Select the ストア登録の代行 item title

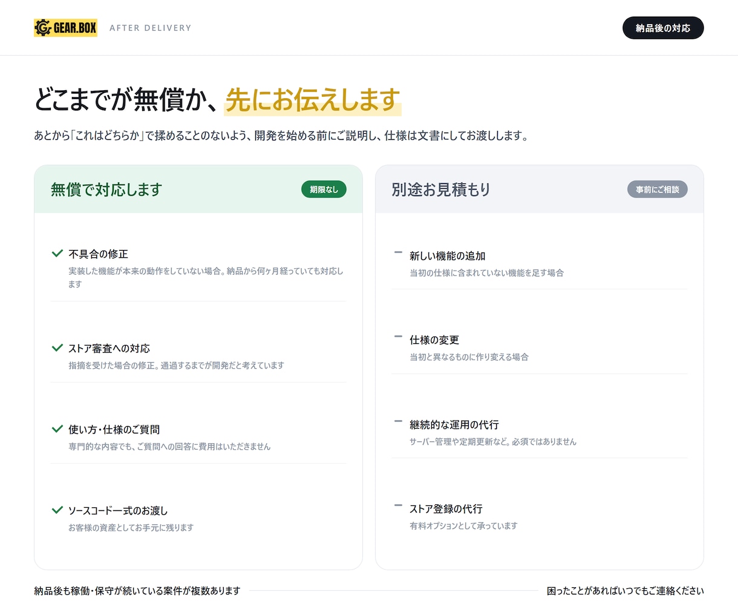pos(446,509)
